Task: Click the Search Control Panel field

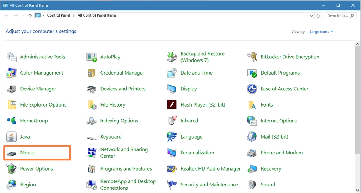Action: coord(341,15)
